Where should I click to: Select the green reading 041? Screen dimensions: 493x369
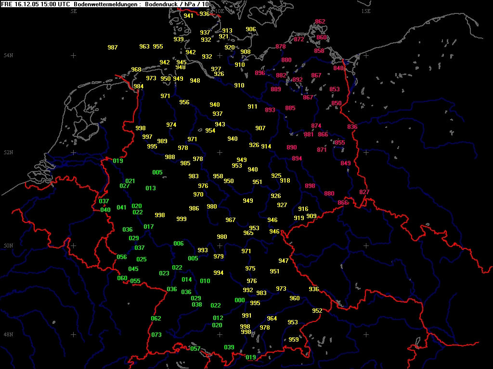pyautogui.click(x=121, y=208)
